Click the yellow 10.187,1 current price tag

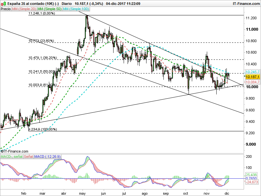[253, 77]
